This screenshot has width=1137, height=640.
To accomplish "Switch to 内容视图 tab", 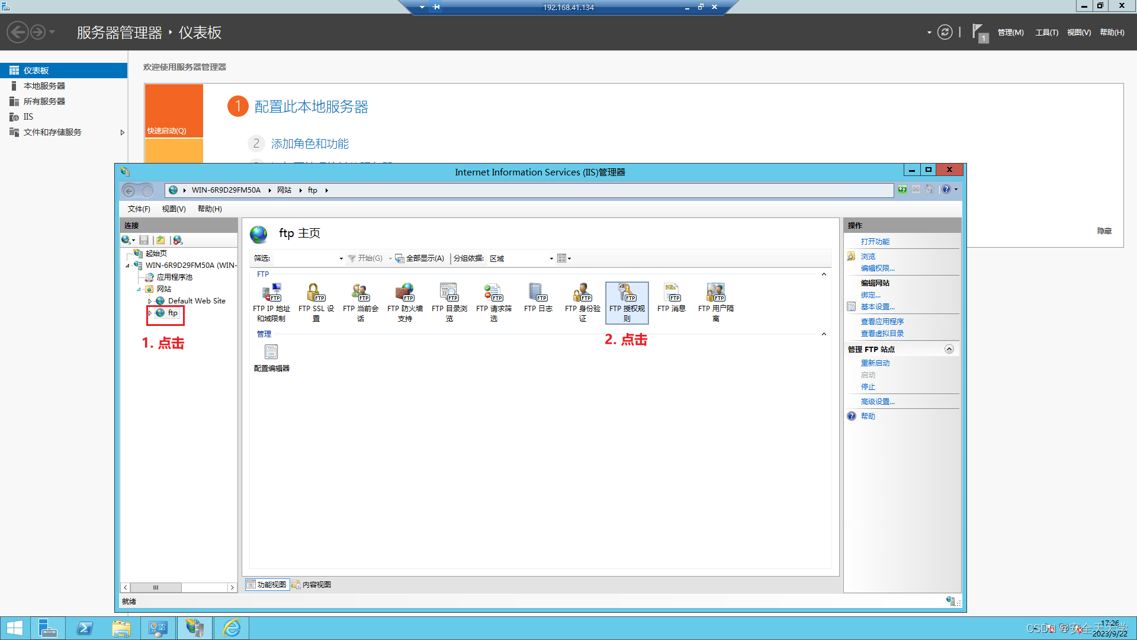I will tap(311, 585).
